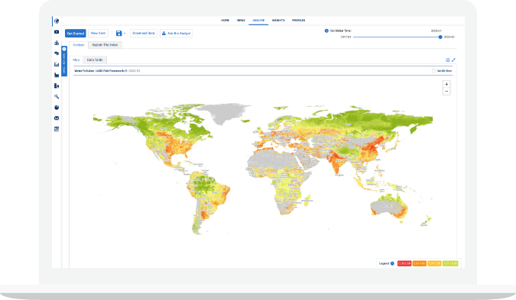Click the yellow-orange legend color swatch
516x300 pixels.
click(434, 263)
